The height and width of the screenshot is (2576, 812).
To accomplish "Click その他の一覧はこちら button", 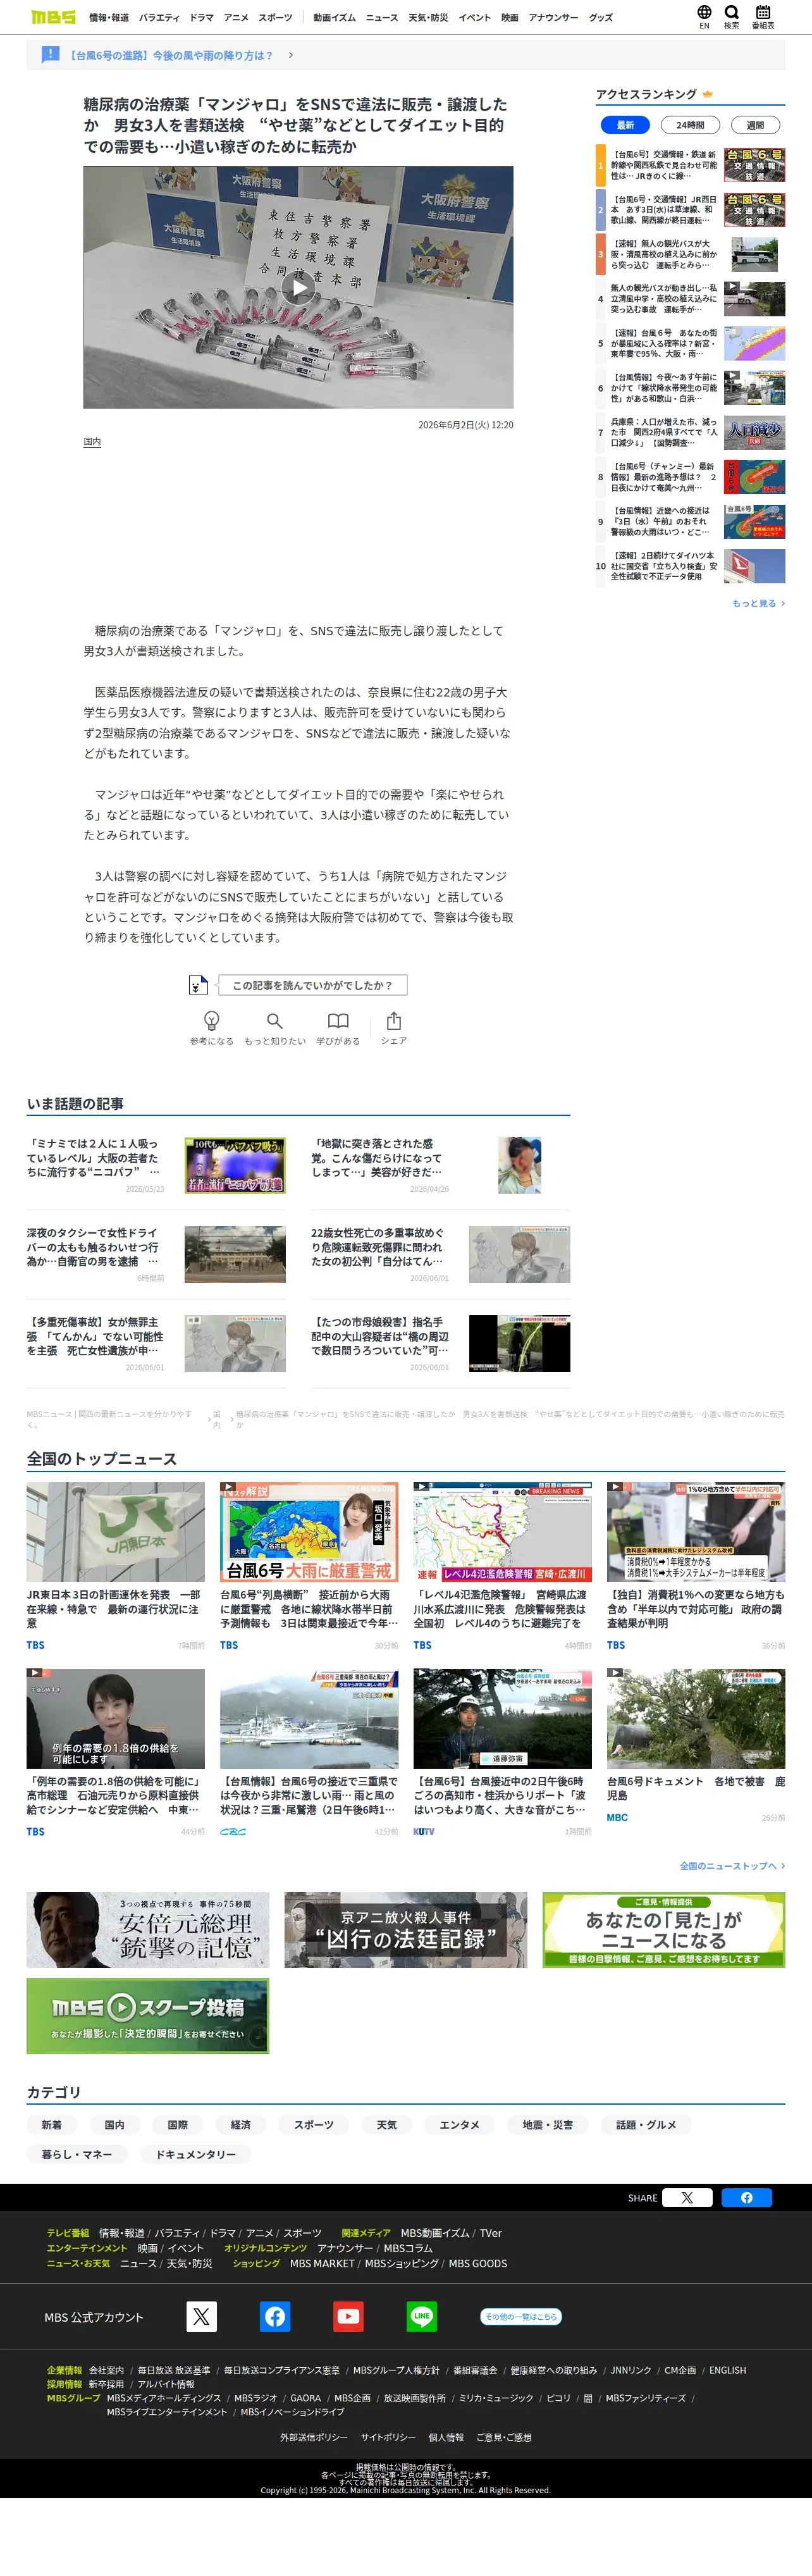I will 520,2316.
